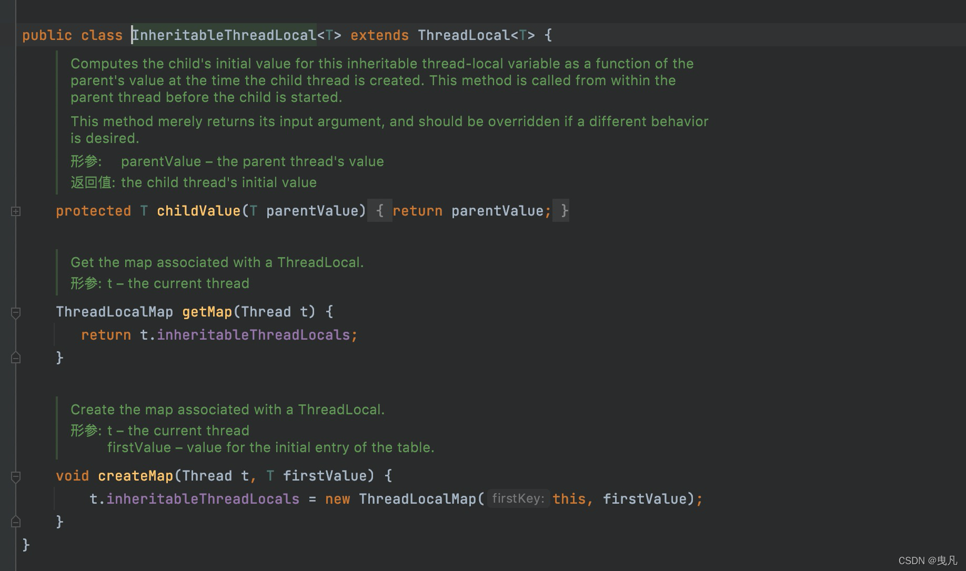Collapse the getMap method via gutter fold marker
Screen dimensions: 966x571
click(16, 313)
